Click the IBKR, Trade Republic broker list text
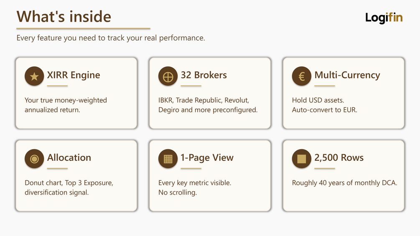The image size is (420, 236). point(208,105)
